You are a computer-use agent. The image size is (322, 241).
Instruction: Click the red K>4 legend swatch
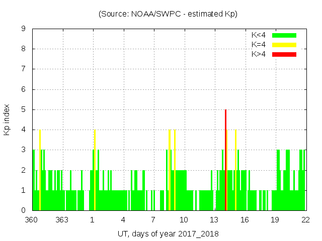(284, 54)
